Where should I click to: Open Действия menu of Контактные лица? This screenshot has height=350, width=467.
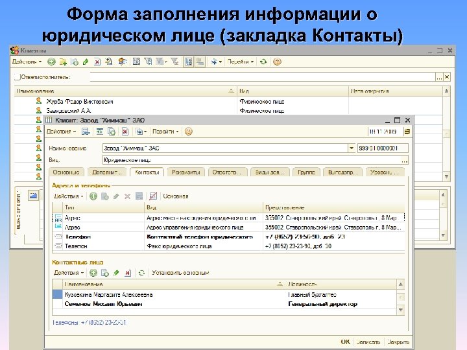69,273
